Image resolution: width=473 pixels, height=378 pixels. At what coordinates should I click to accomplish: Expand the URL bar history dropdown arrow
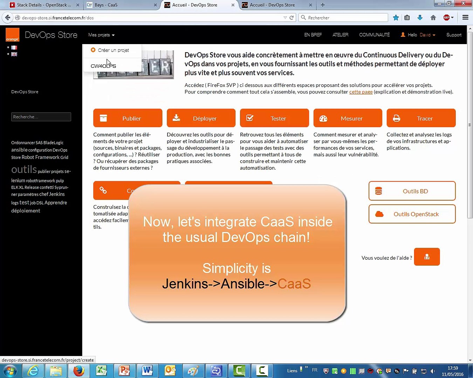[x=285, y=17]
